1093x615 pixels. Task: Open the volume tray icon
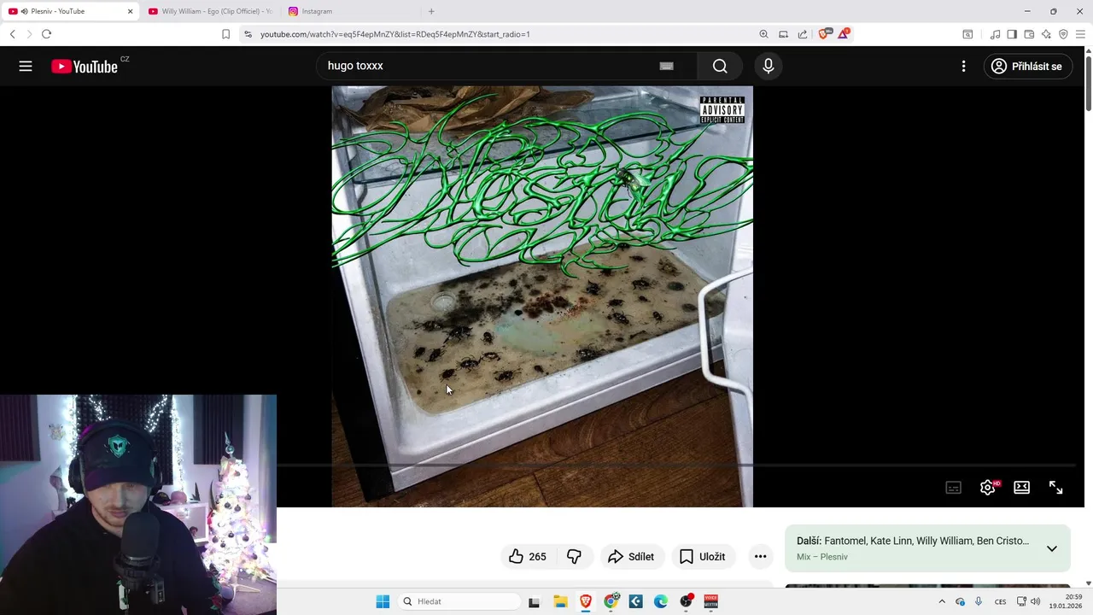(1035, 601)
